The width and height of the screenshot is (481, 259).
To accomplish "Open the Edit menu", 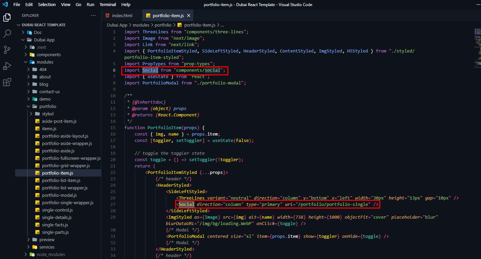I will click(x=29, y=4).
